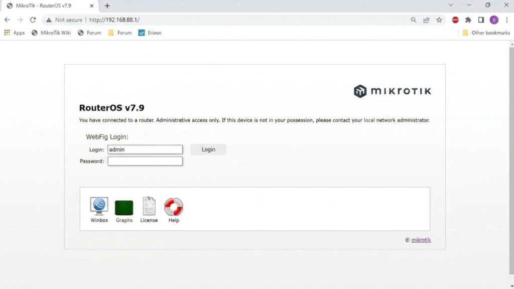Minimize the browser window
The image size is (514, 289).
[469, 5]
